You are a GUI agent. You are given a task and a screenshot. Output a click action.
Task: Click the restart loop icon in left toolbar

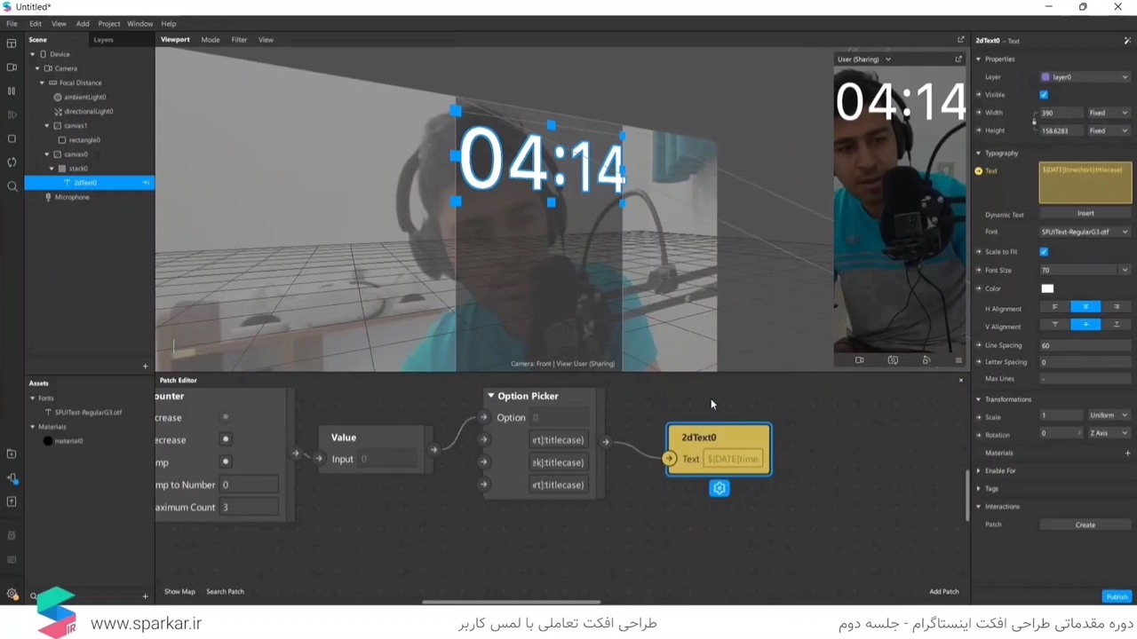[12, 162]
